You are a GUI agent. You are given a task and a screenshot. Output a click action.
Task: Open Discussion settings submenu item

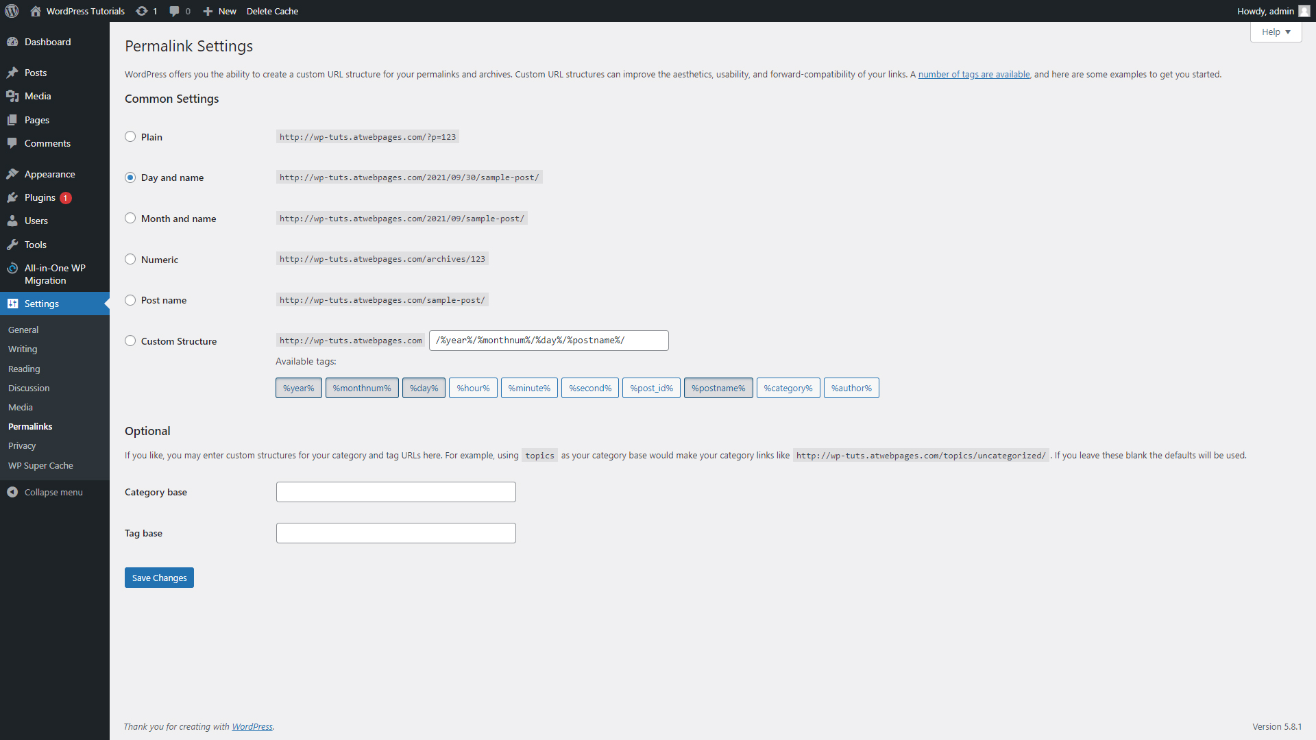[x=29, y=388]
